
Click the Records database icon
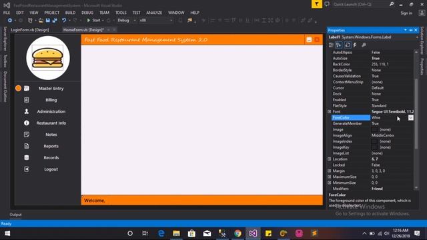click(x=27, y=157)
